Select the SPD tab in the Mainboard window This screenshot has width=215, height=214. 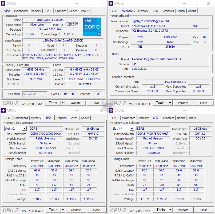pyautogui.click(x=155, y=11)
